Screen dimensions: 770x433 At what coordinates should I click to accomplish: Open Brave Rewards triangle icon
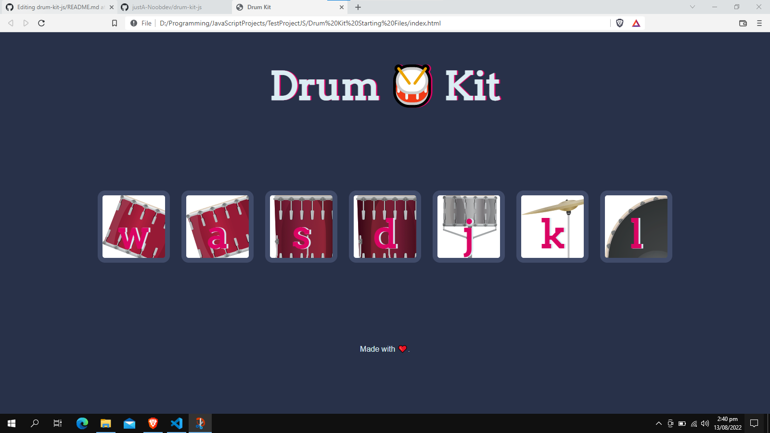tap(636, 23)
